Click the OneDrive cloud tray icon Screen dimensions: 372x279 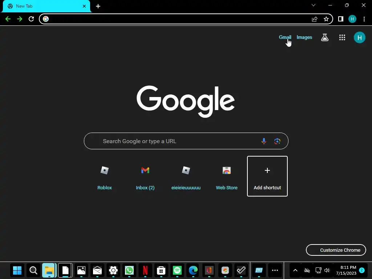pyautogui.click(x=307, y=270)
